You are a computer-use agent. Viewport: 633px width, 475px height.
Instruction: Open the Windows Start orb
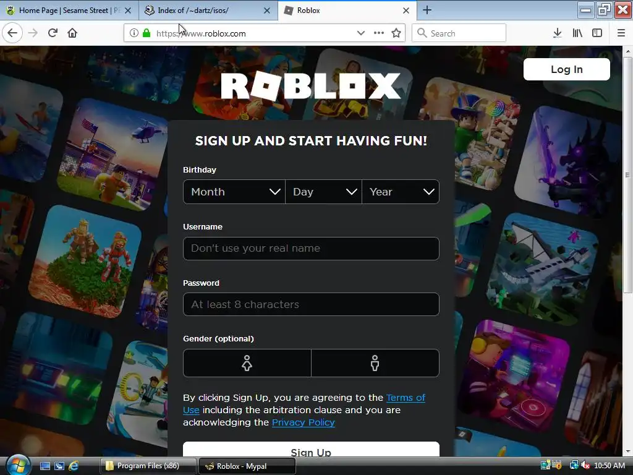(17, 465)
